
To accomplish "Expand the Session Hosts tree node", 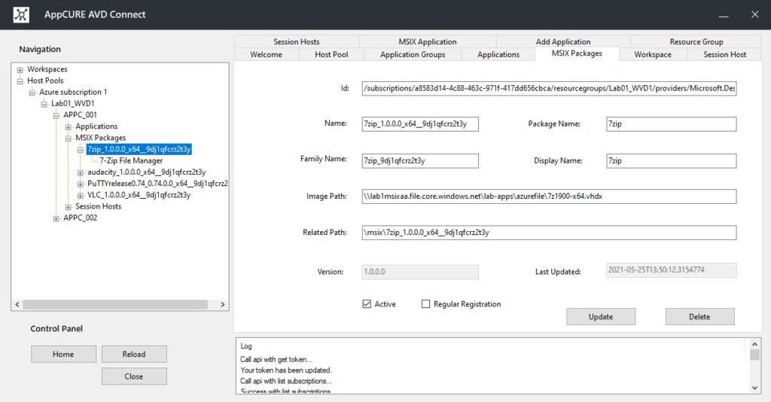I will coord(69,207).
